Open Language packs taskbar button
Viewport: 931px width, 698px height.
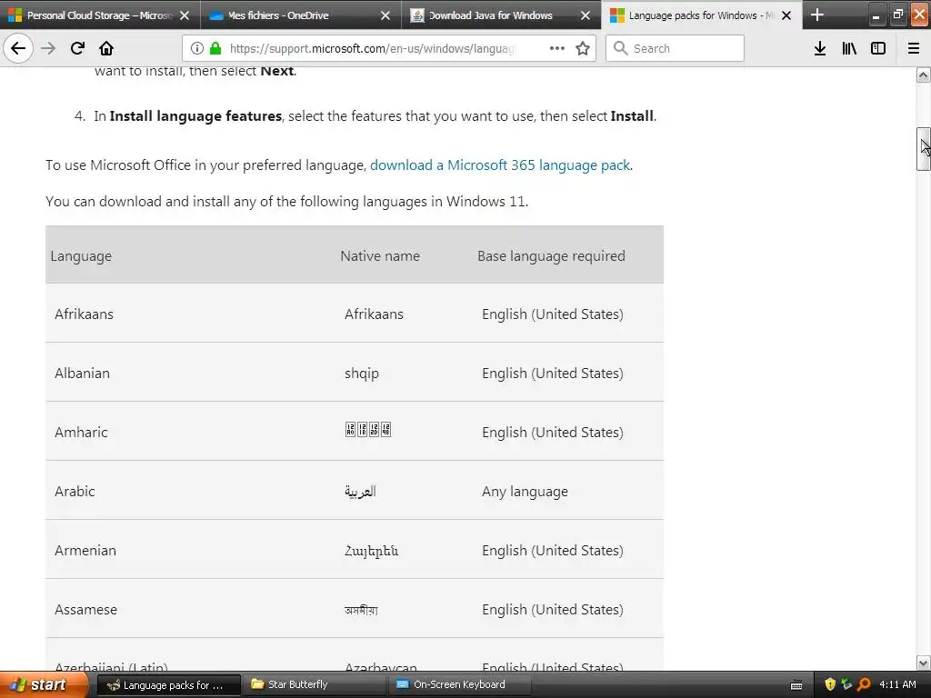[x=168, y=685]
